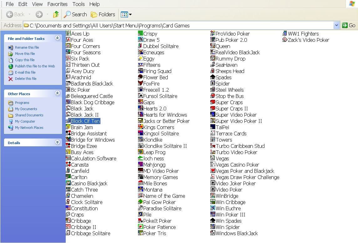The height and width of the screenshot is (243, 358).
Task: Click the Win Spades icon
Action: click(x=212, y=221)
